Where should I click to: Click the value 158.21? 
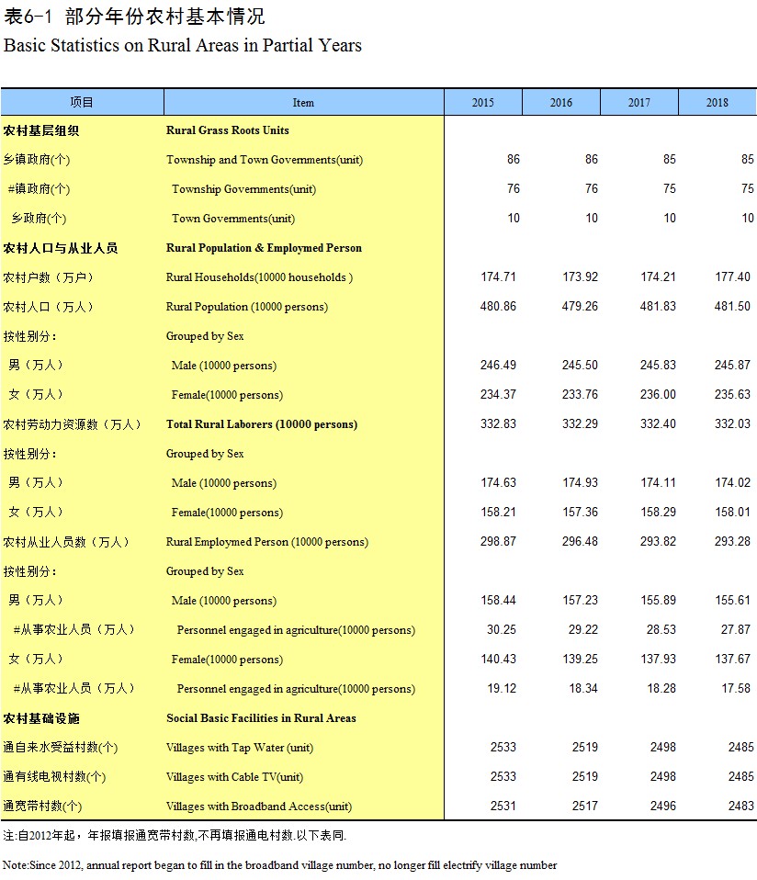[498, 512]
